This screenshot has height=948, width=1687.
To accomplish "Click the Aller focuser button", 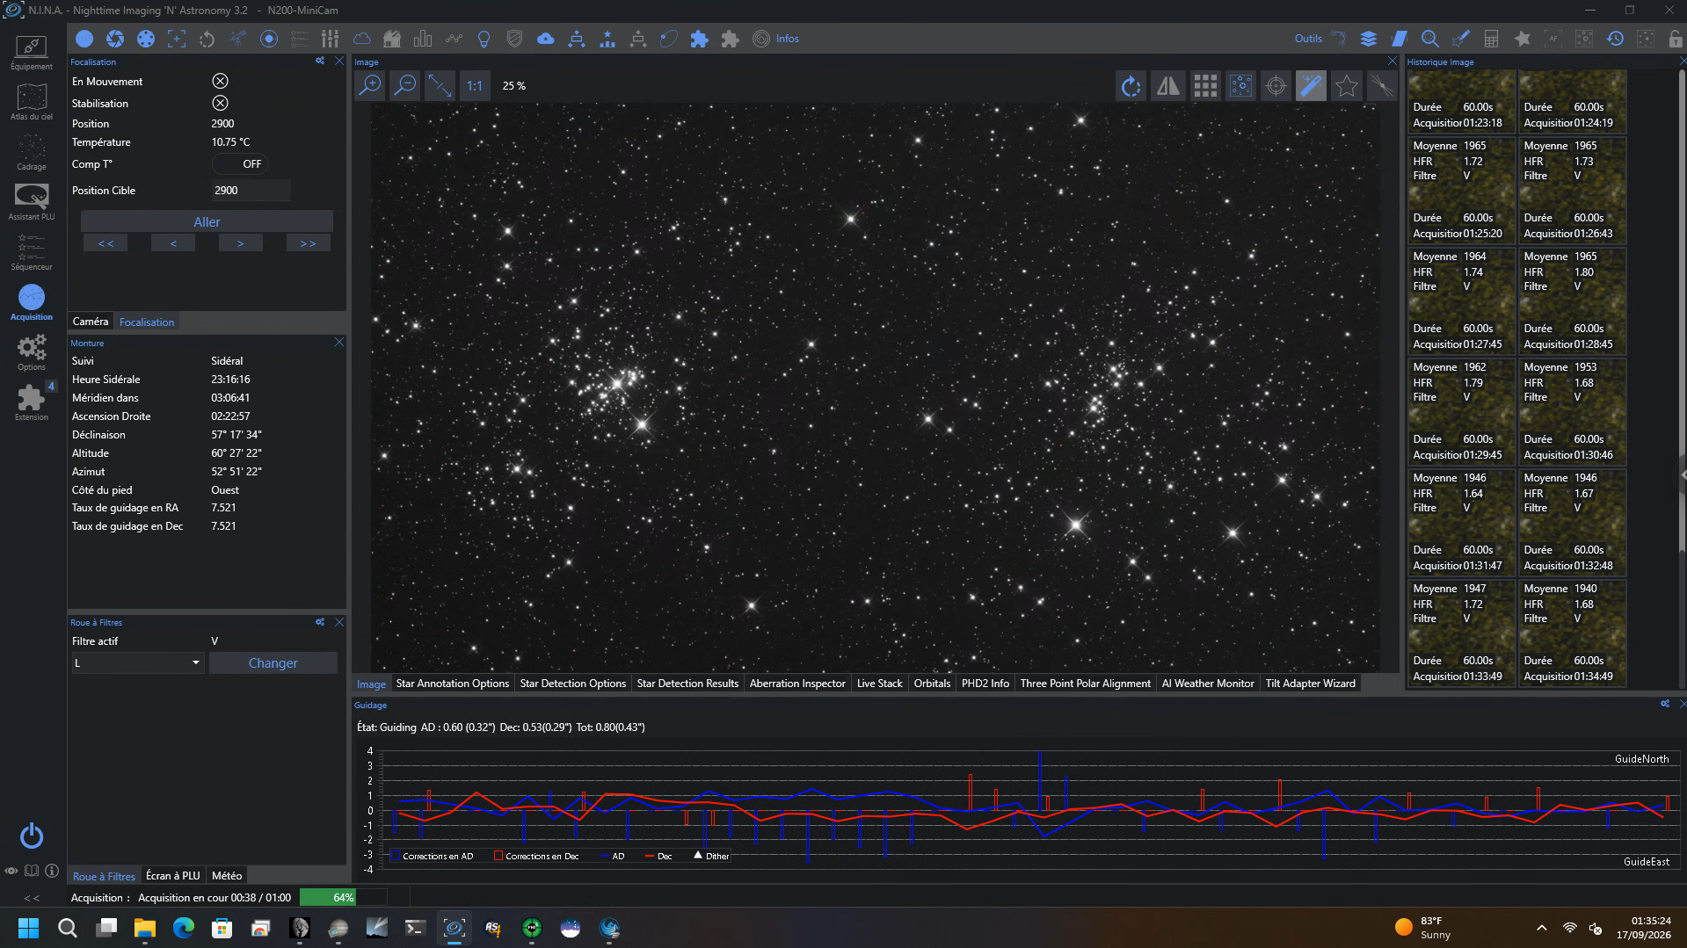I will click(207, 221).
